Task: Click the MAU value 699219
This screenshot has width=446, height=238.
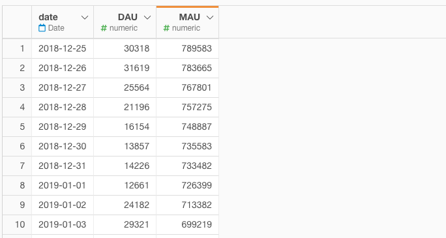Action: [x=196, y=225]
